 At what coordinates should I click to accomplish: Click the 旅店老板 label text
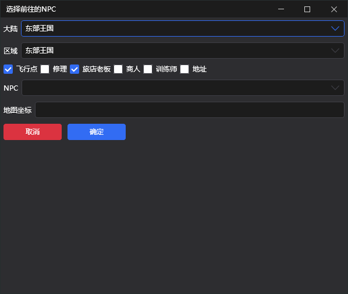coord(97,69)
